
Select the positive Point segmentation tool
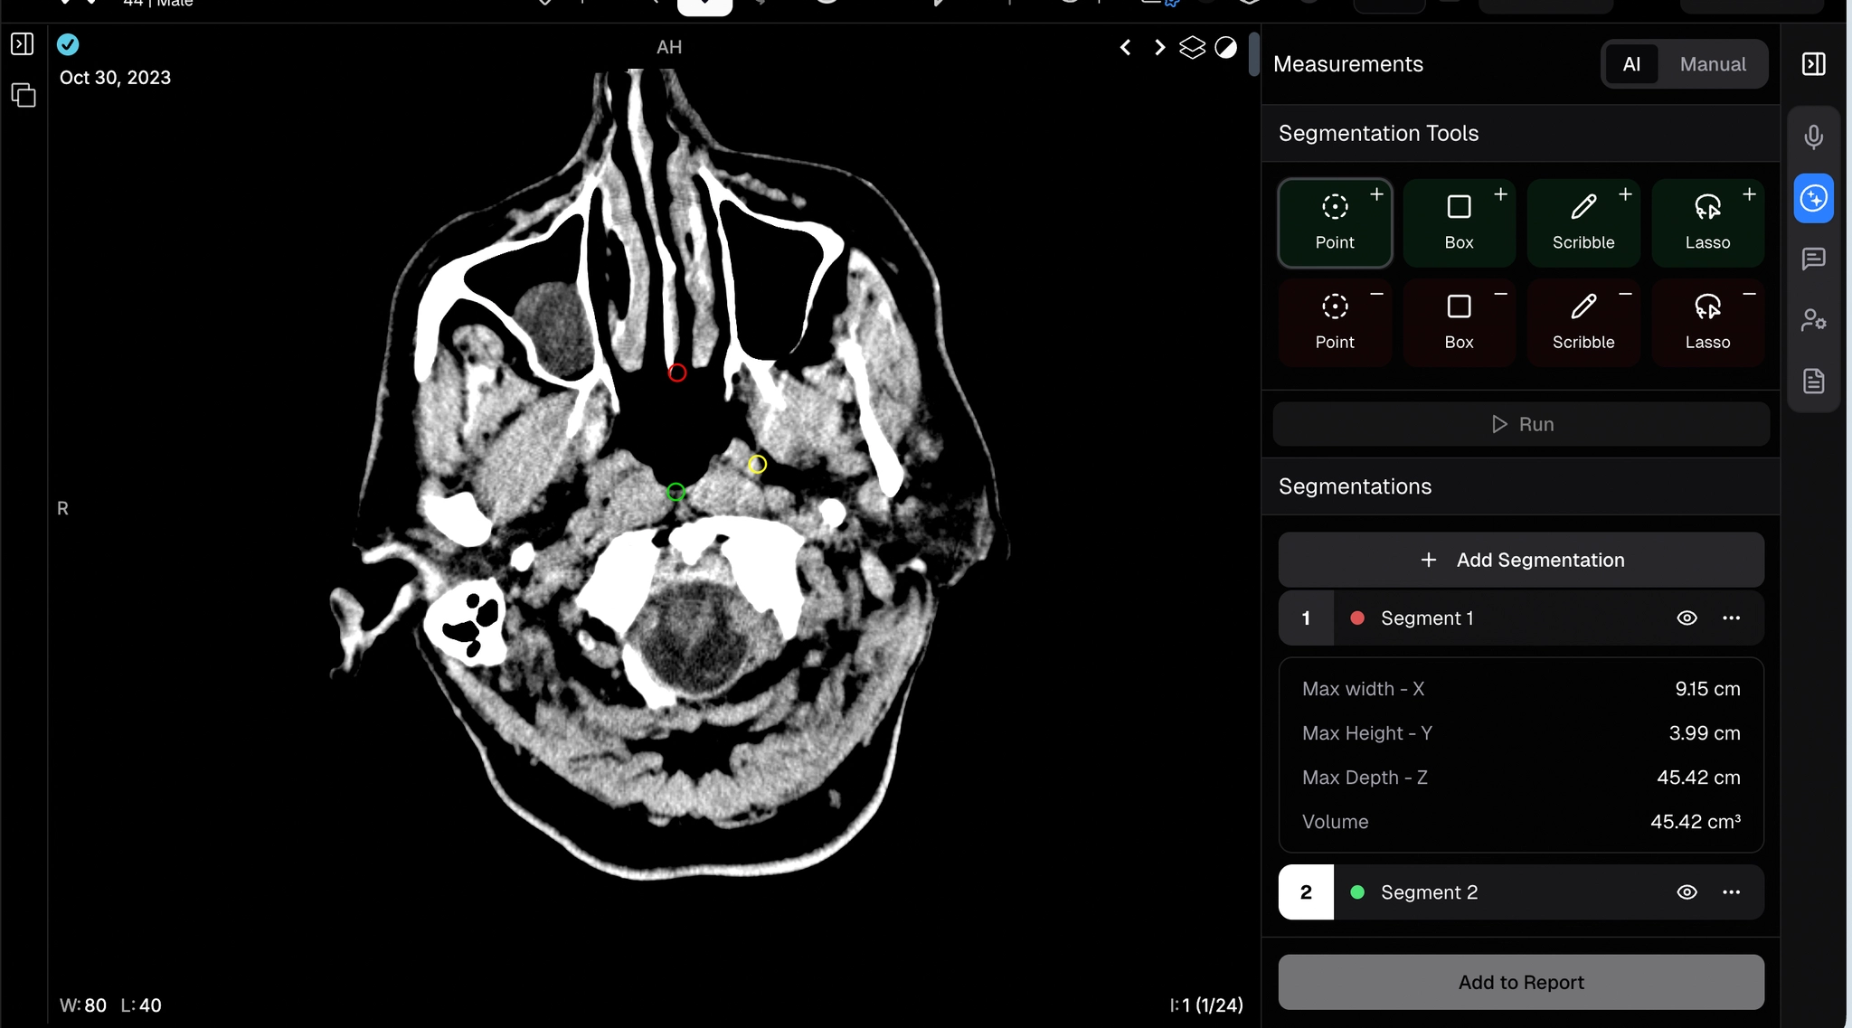point(1335,223)
